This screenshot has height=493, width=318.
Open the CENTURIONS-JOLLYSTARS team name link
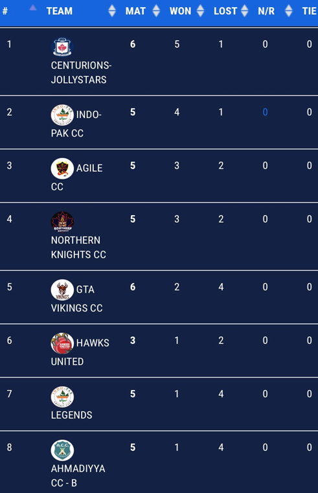(81, 73)
